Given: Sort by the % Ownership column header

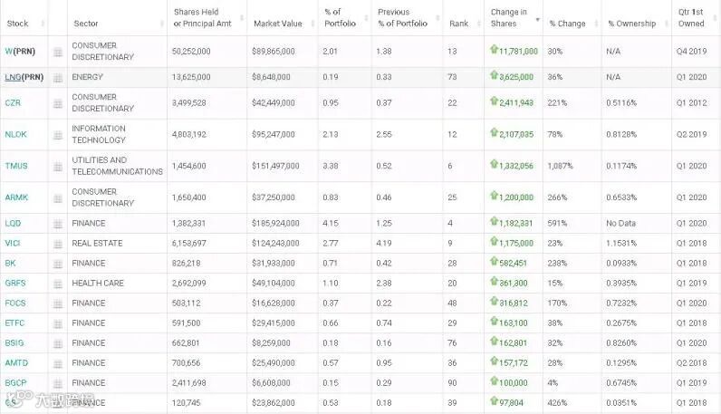Looking at the screenshot, I should (637, 24).
